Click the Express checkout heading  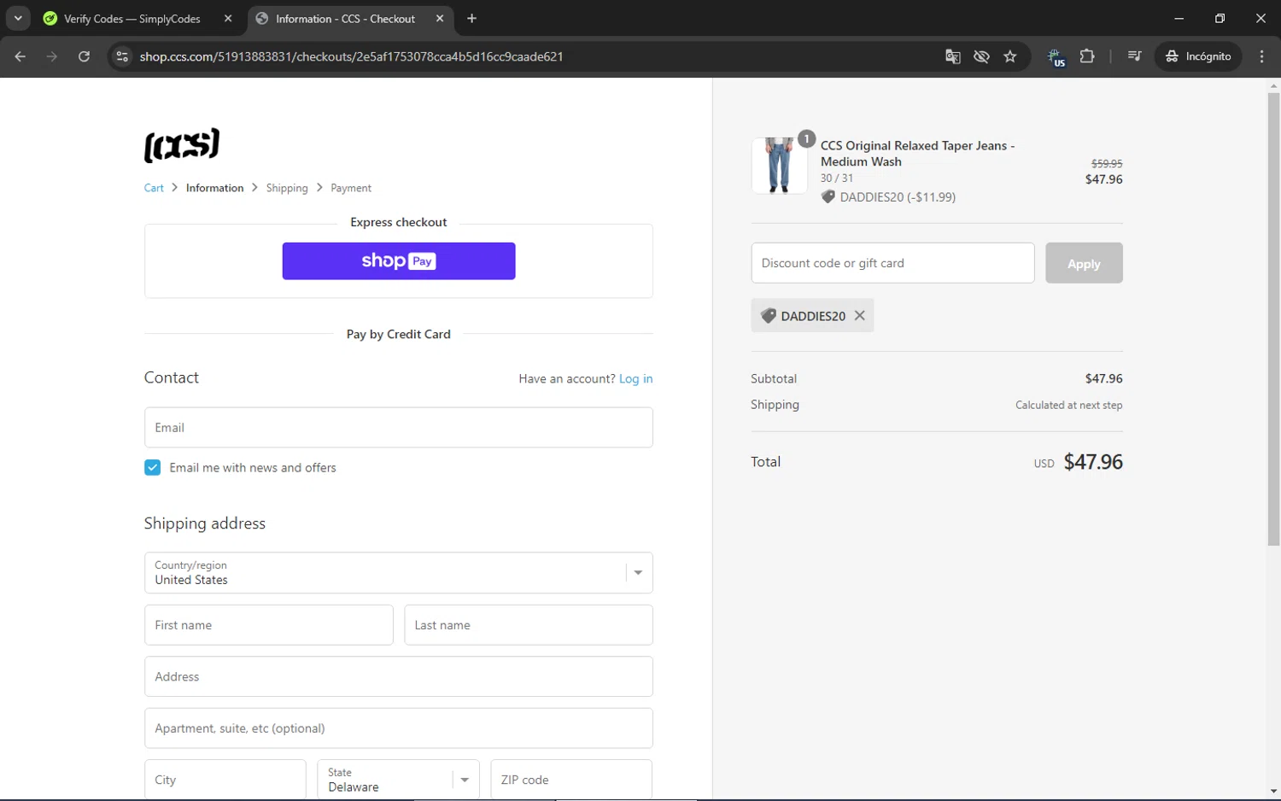(399, 222)
